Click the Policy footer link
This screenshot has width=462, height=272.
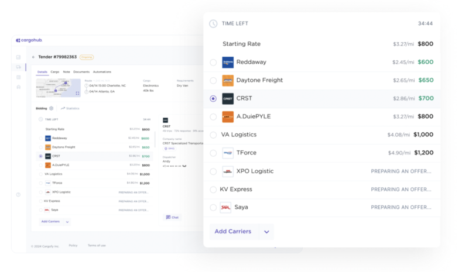coord(73,246)
